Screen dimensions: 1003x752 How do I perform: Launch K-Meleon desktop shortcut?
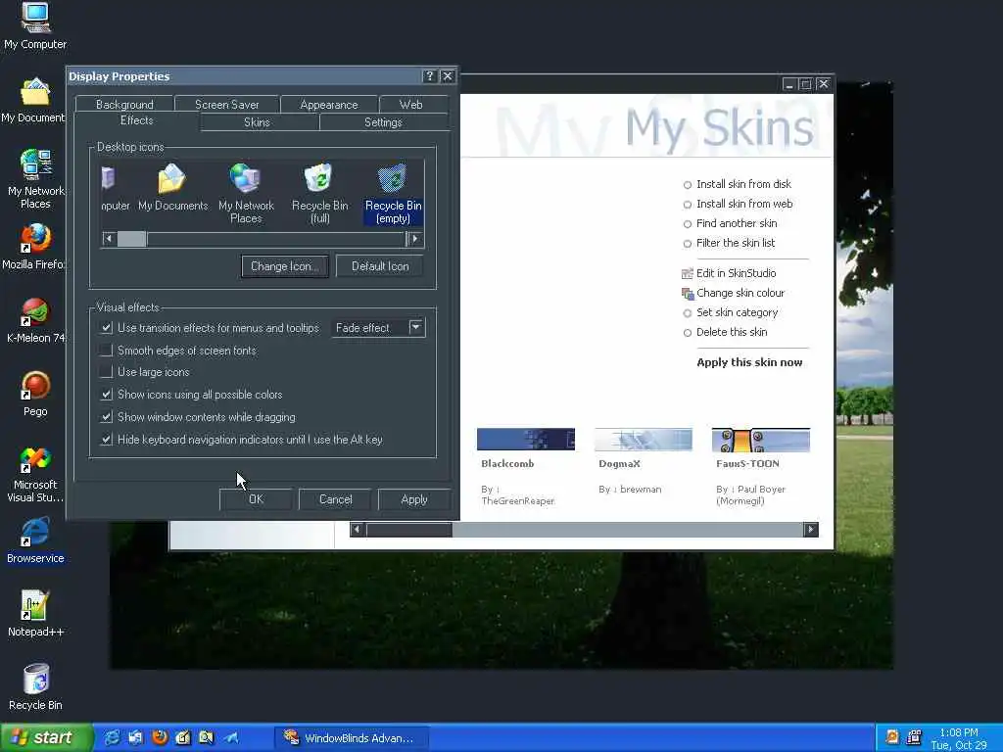point(35,320)
